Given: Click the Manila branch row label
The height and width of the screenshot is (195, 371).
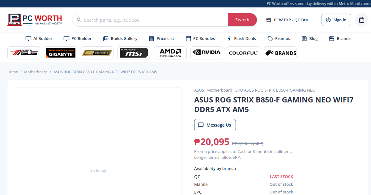Looking at the screenshot, I should (201, 184).
